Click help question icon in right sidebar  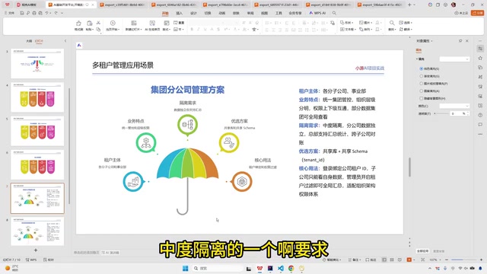pyautogui.click(x=480, y=115)
